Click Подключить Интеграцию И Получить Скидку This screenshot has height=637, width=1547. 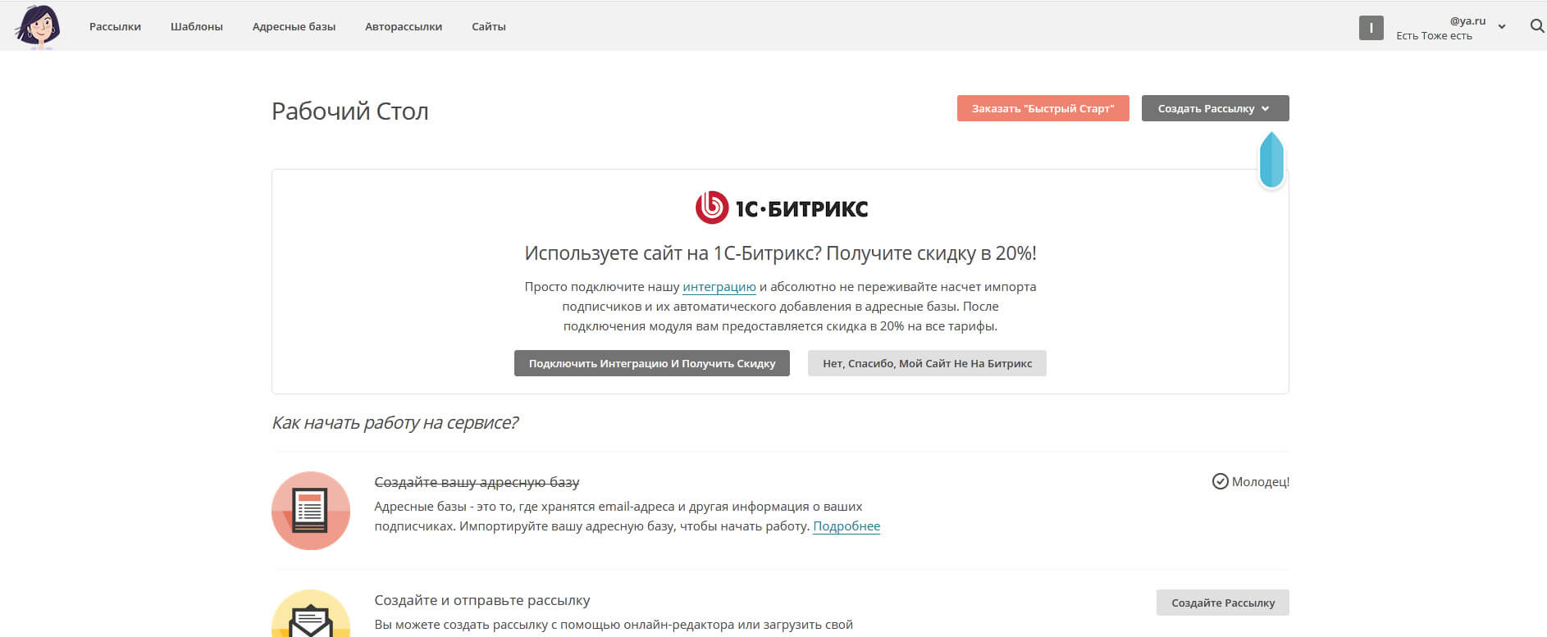coord(651,363)
